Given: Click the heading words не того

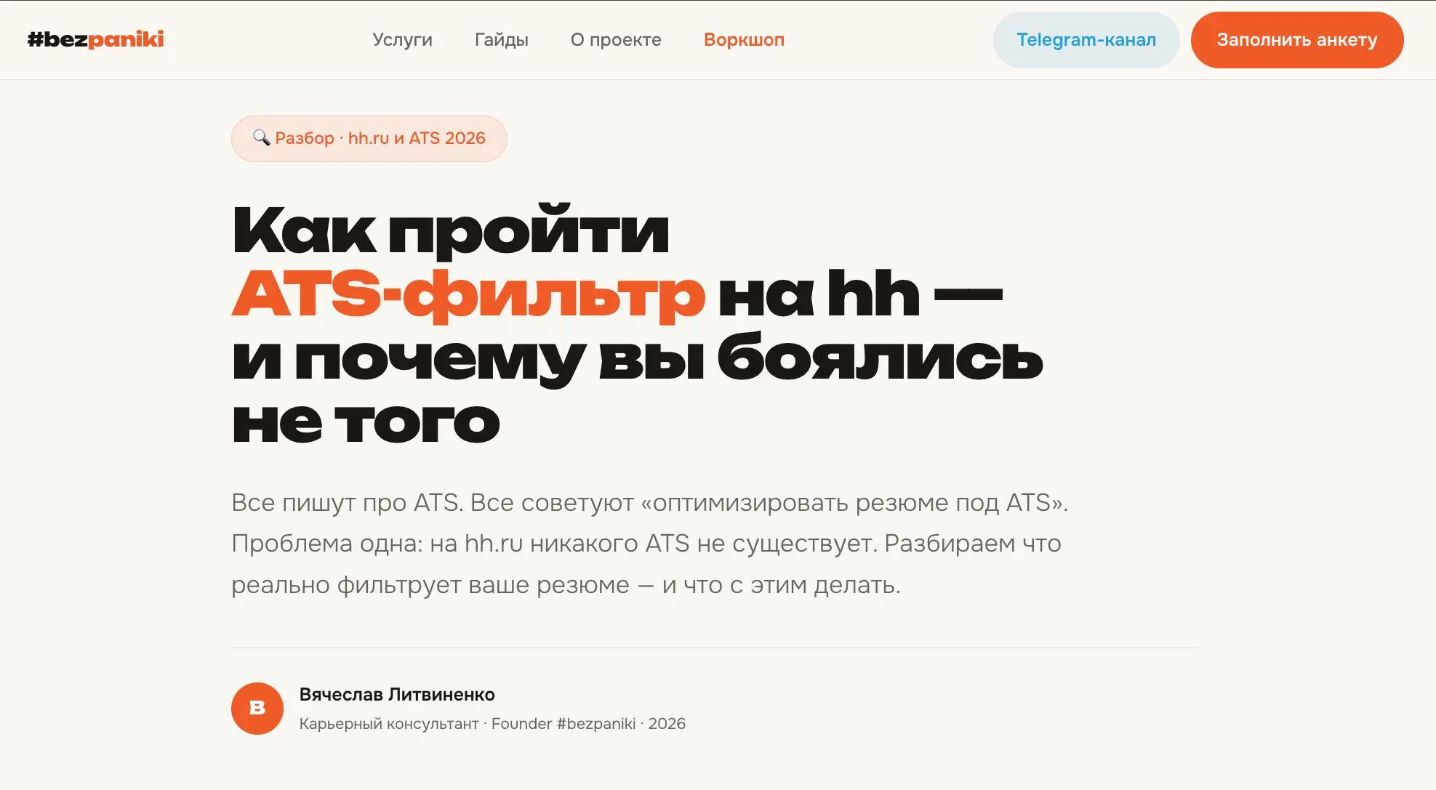Looking at the screenshot, I should tap(366, 422).
